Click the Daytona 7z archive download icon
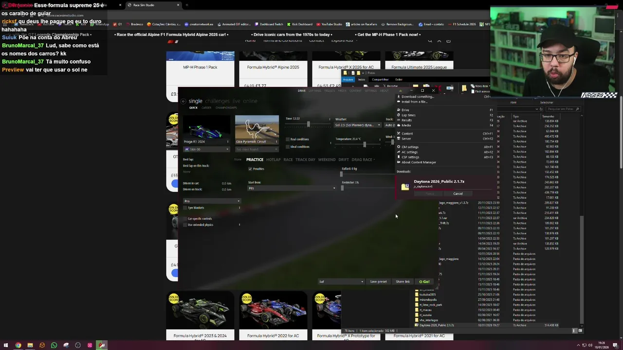 point(405,186)
